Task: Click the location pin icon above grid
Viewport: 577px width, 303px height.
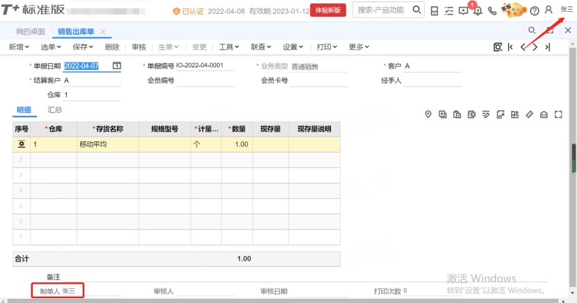Action: point(428,114)
